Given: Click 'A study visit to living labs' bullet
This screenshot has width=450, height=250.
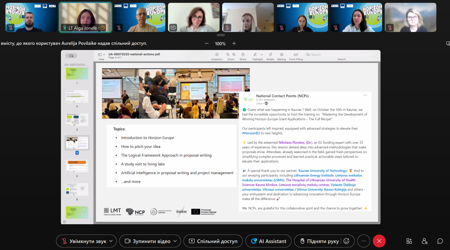Looking at the screenshot, I should pyautogui.click(x=143, y=164).
